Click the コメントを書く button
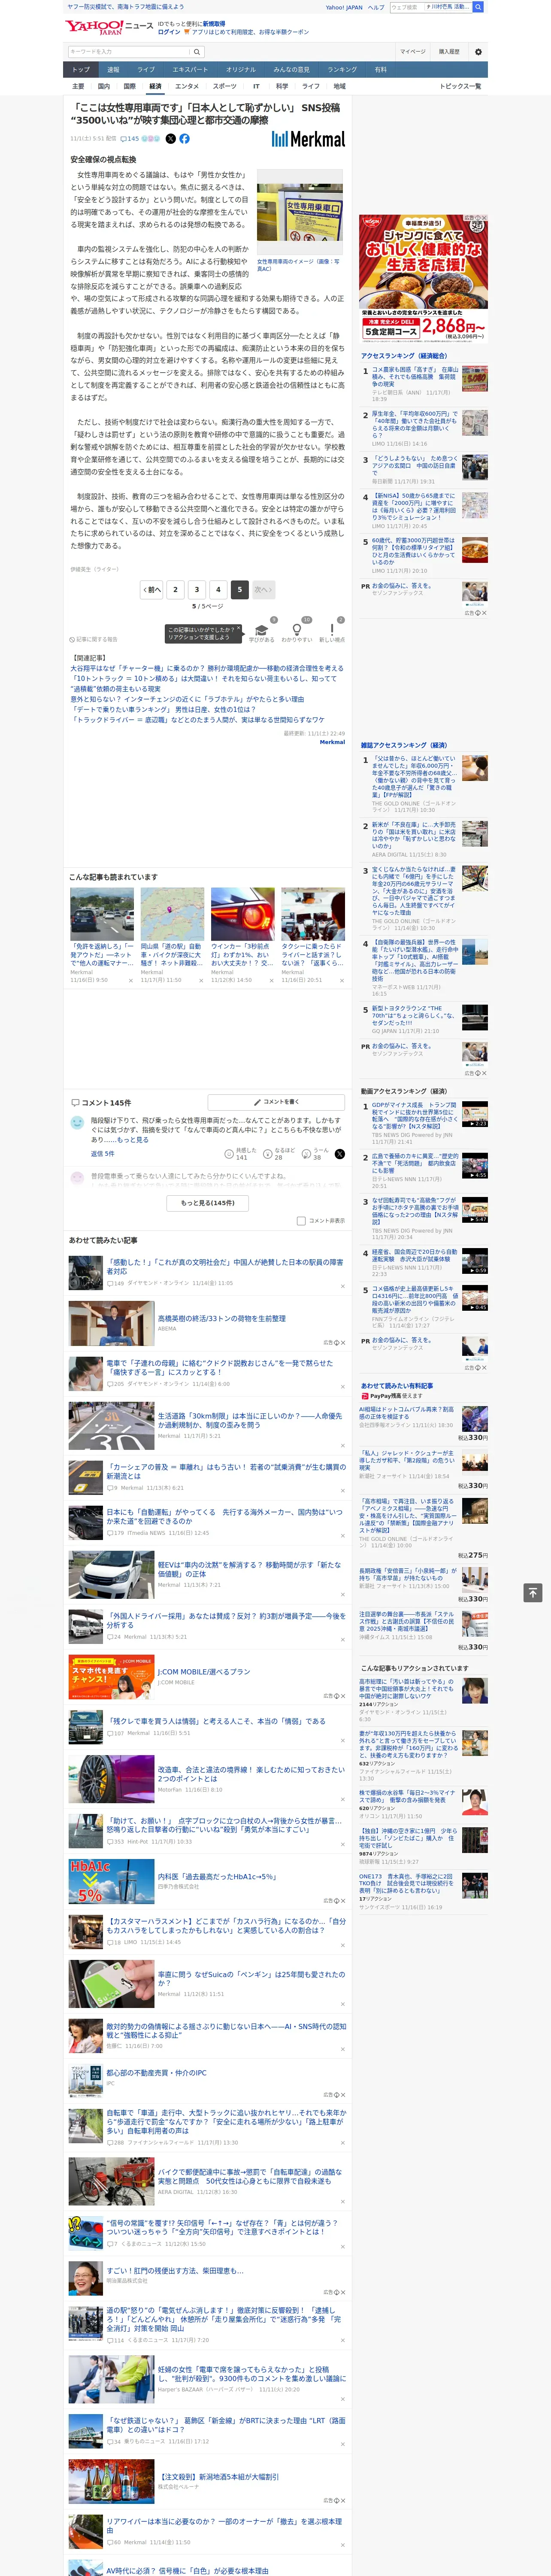 coord(276,1102)
